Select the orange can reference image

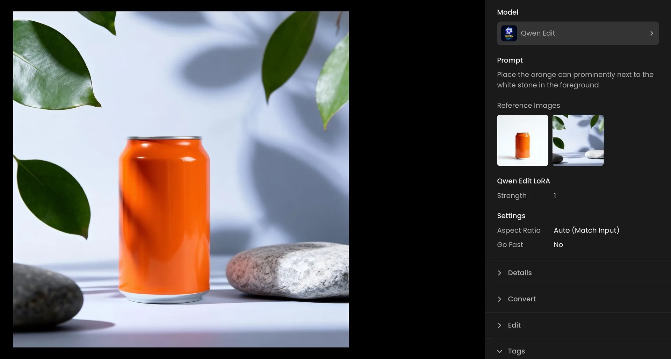coord(522,141)
